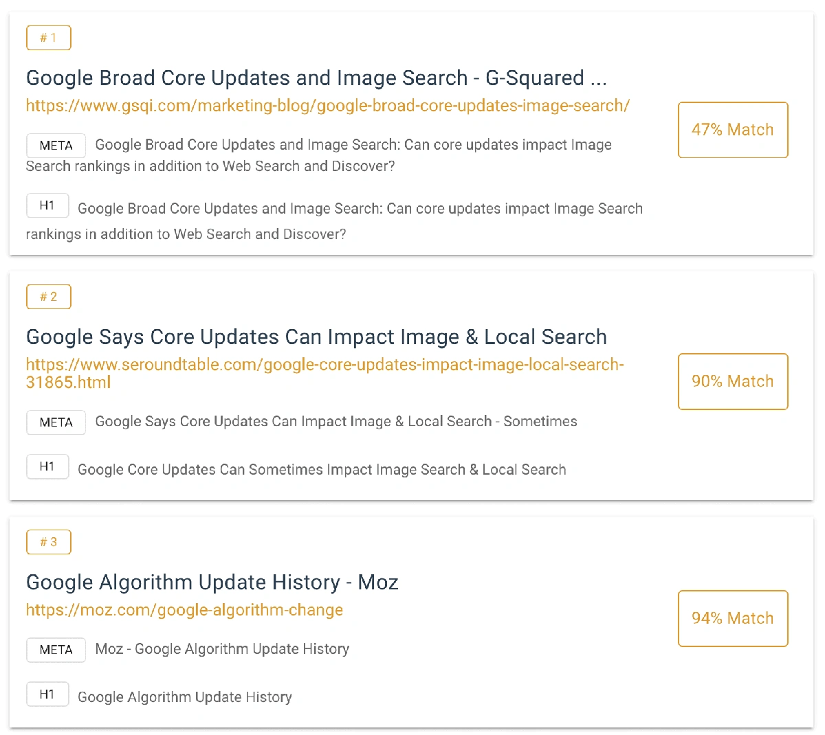Select the 94% Match badge
This screenshot has width=825, height=735.
tap(732, 618)
